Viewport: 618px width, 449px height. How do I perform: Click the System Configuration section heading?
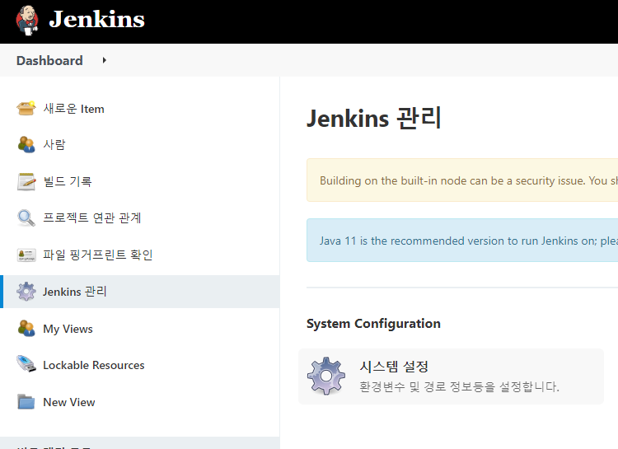click(373, 324)
